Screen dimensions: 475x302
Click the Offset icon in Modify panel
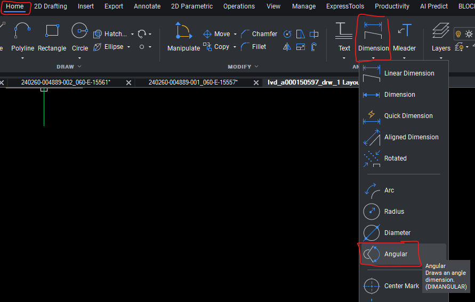tap(314, 47)
